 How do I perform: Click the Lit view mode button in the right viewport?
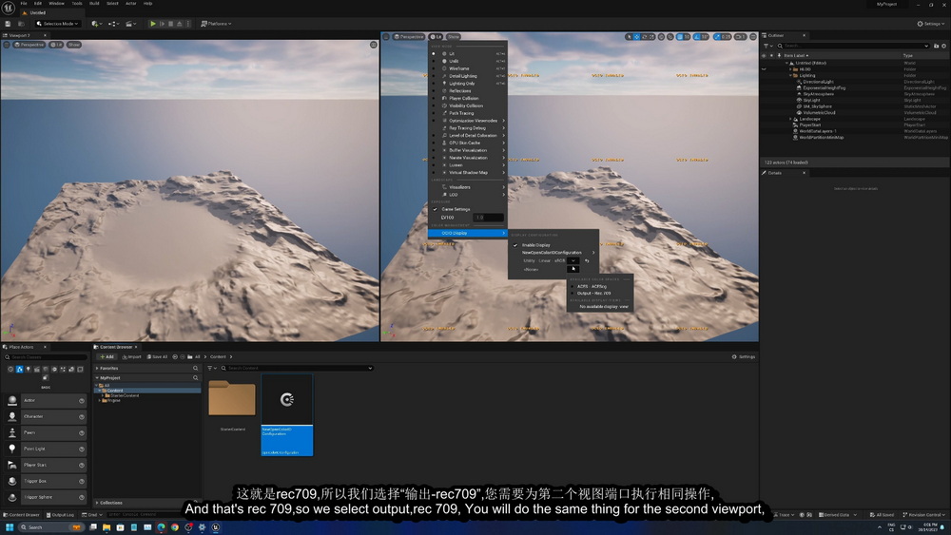click(437, 37)
